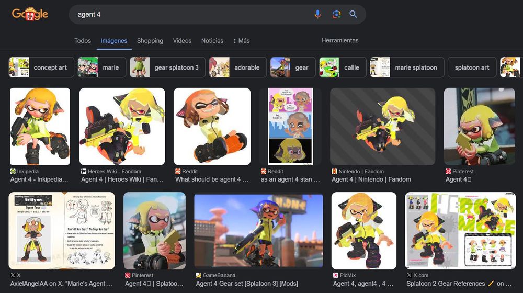Open the first-row Pinterest figure image

coord(480,127)
